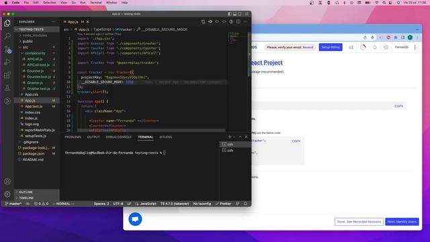Image resolution: width=430 pixels, height=242 pixels.
Task: Select the first zsh terminal in list
Action: pyautogui.click(x=235, y=145)
